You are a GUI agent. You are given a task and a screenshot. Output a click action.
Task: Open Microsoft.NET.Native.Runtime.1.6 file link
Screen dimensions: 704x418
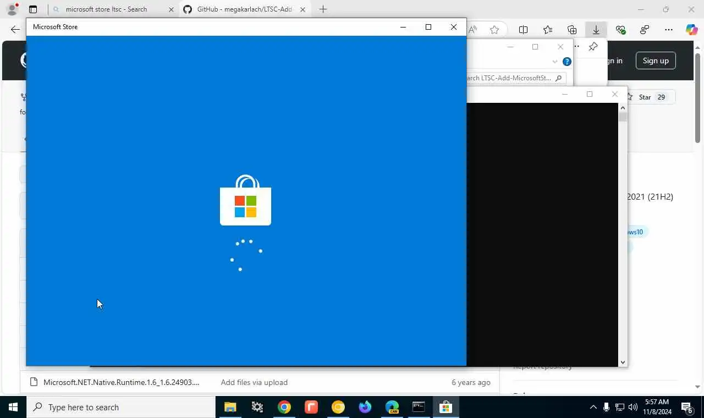coord(122,382)
